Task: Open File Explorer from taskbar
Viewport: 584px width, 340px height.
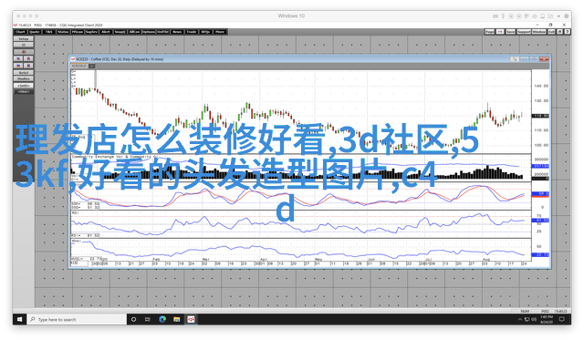Action: click(x=176, y=319)
